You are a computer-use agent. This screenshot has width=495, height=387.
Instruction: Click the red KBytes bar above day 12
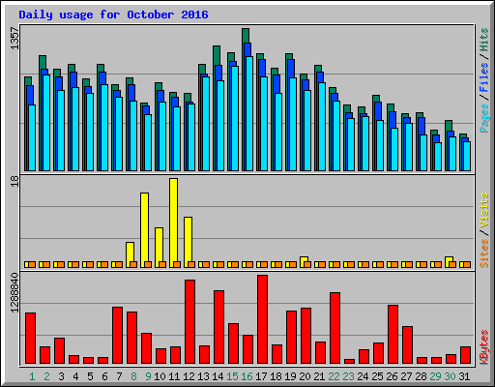[189, 322]
